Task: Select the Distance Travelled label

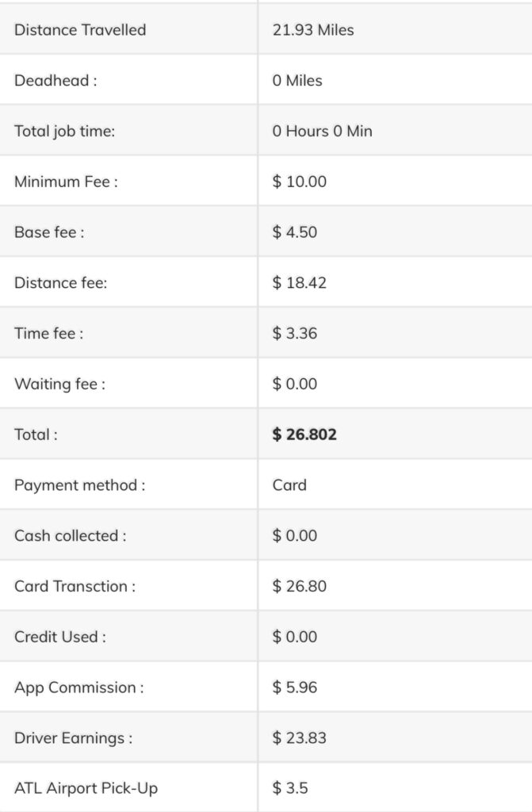Action: pos(80,29)
